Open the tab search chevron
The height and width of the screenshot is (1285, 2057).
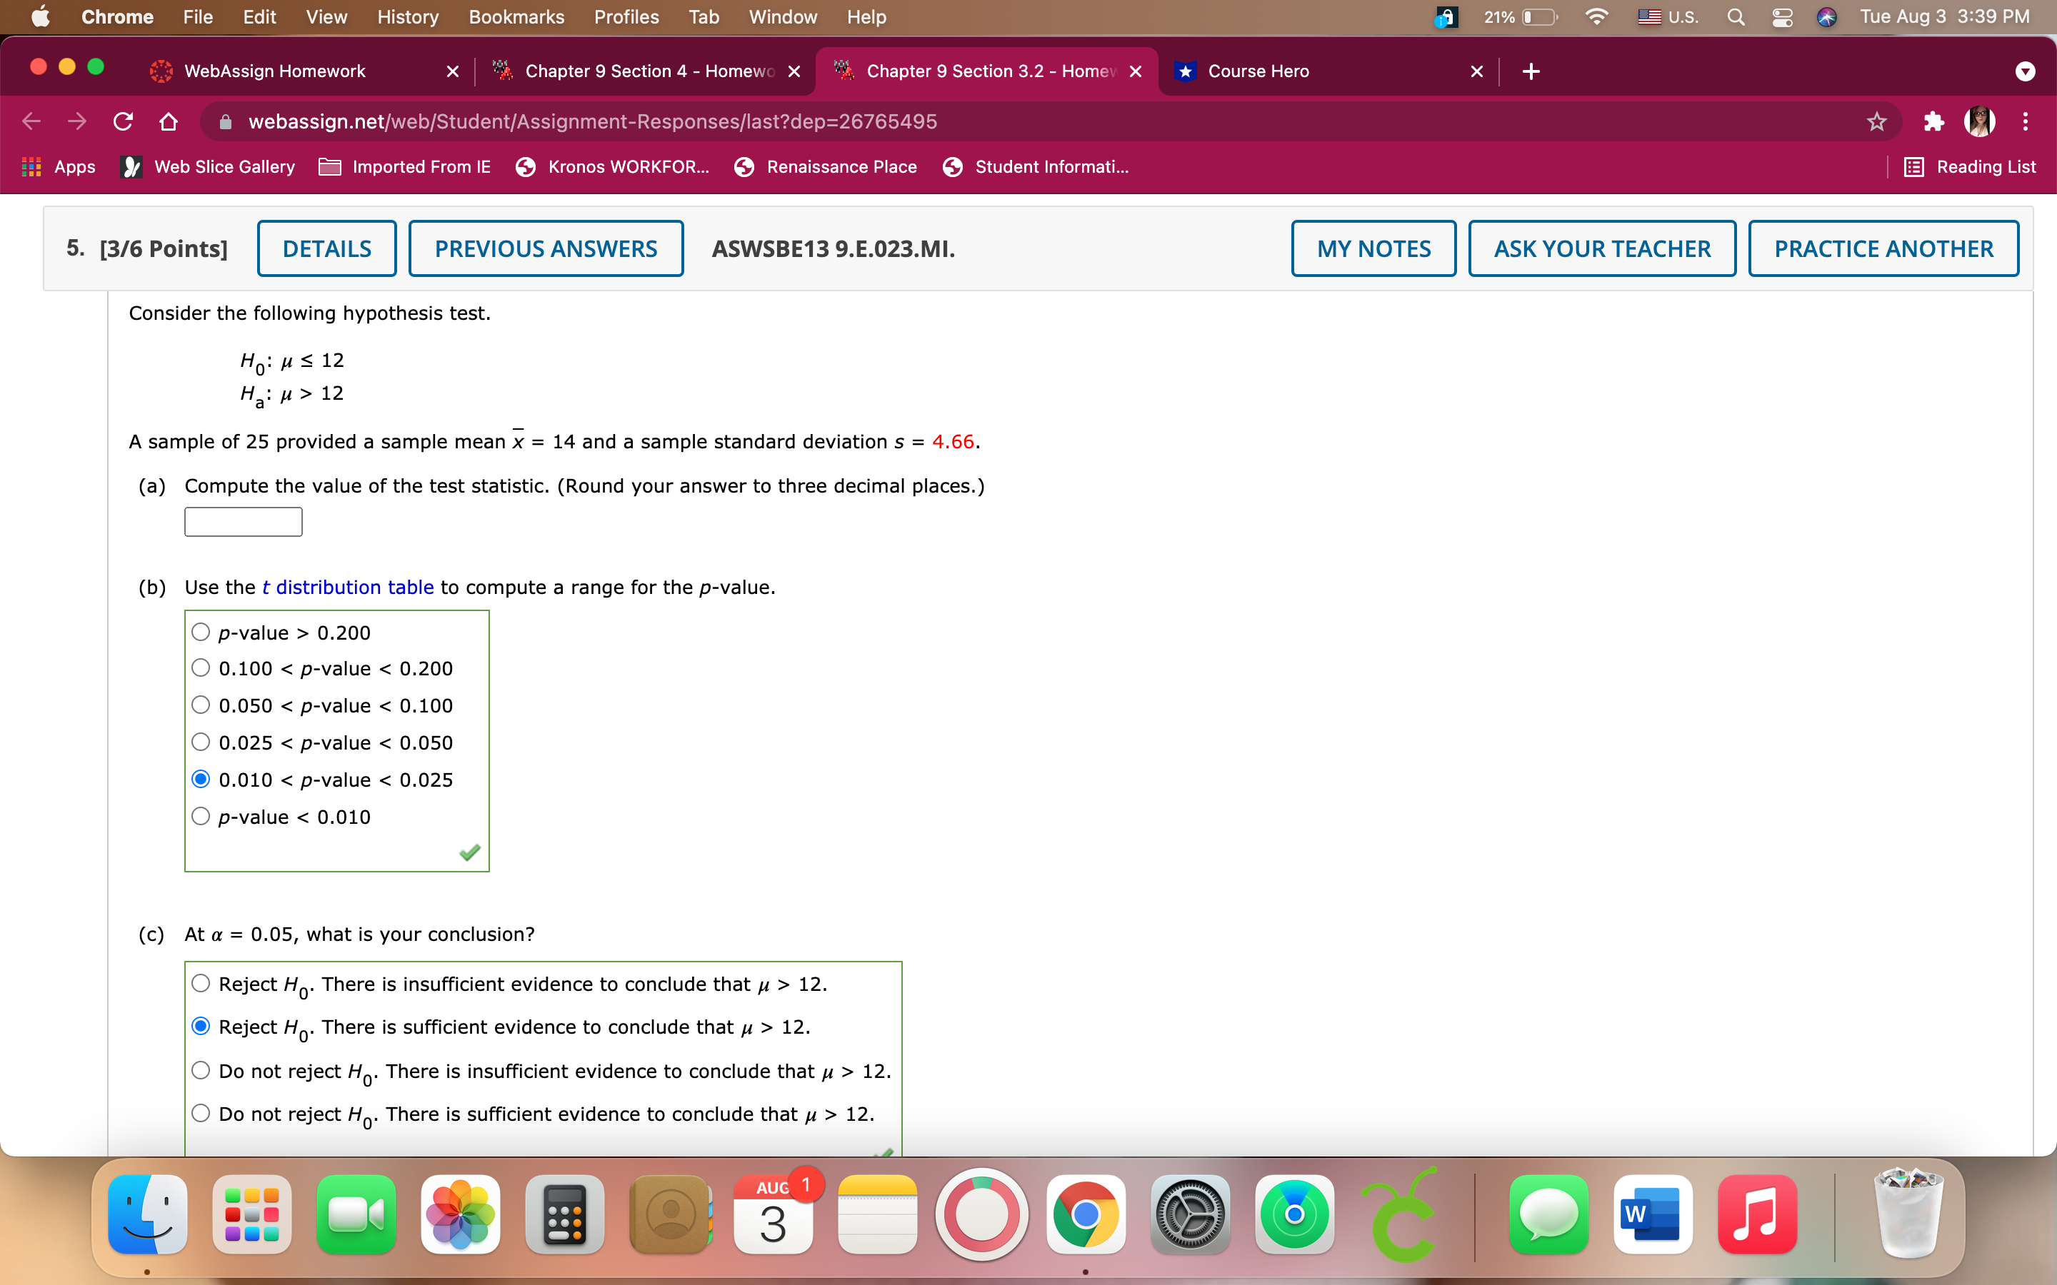tap(2026, 71)
